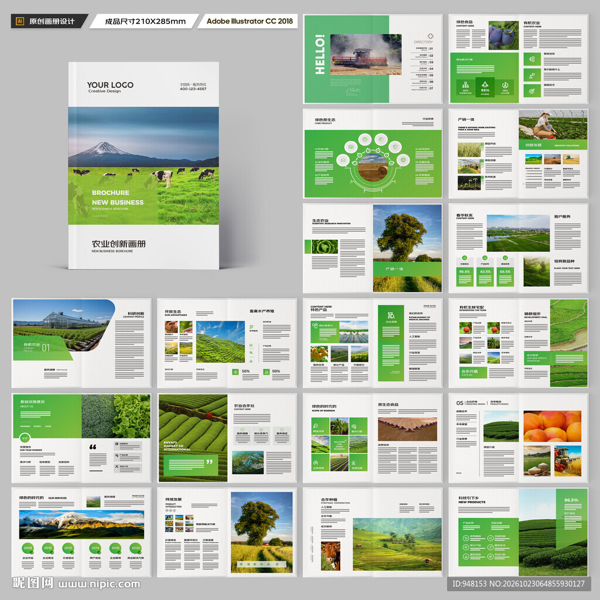The image size is (600, 600).
Task: Click the green 2012 timeline circle
Action: (x=68, y=548)
